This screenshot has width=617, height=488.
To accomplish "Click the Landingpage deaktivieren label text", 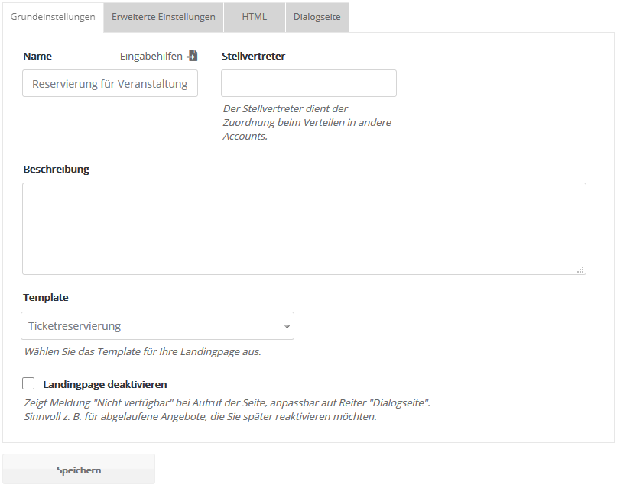I will click(x=105, y=384).
